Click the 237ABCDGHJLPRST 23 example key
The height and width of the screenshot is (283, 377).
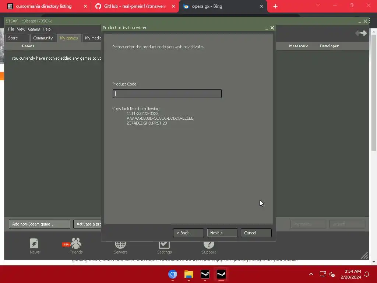coord(147,123)
